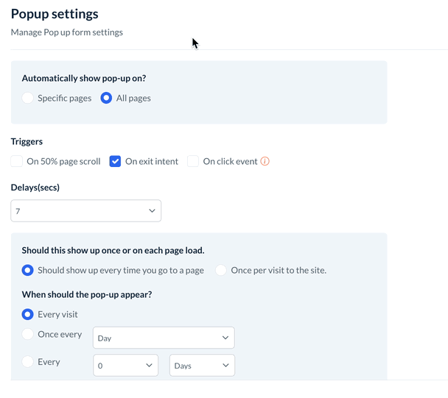Viewport: 448px width, 398px height.
Task: Tick the On click event checkbox
Action: [193, 162]
